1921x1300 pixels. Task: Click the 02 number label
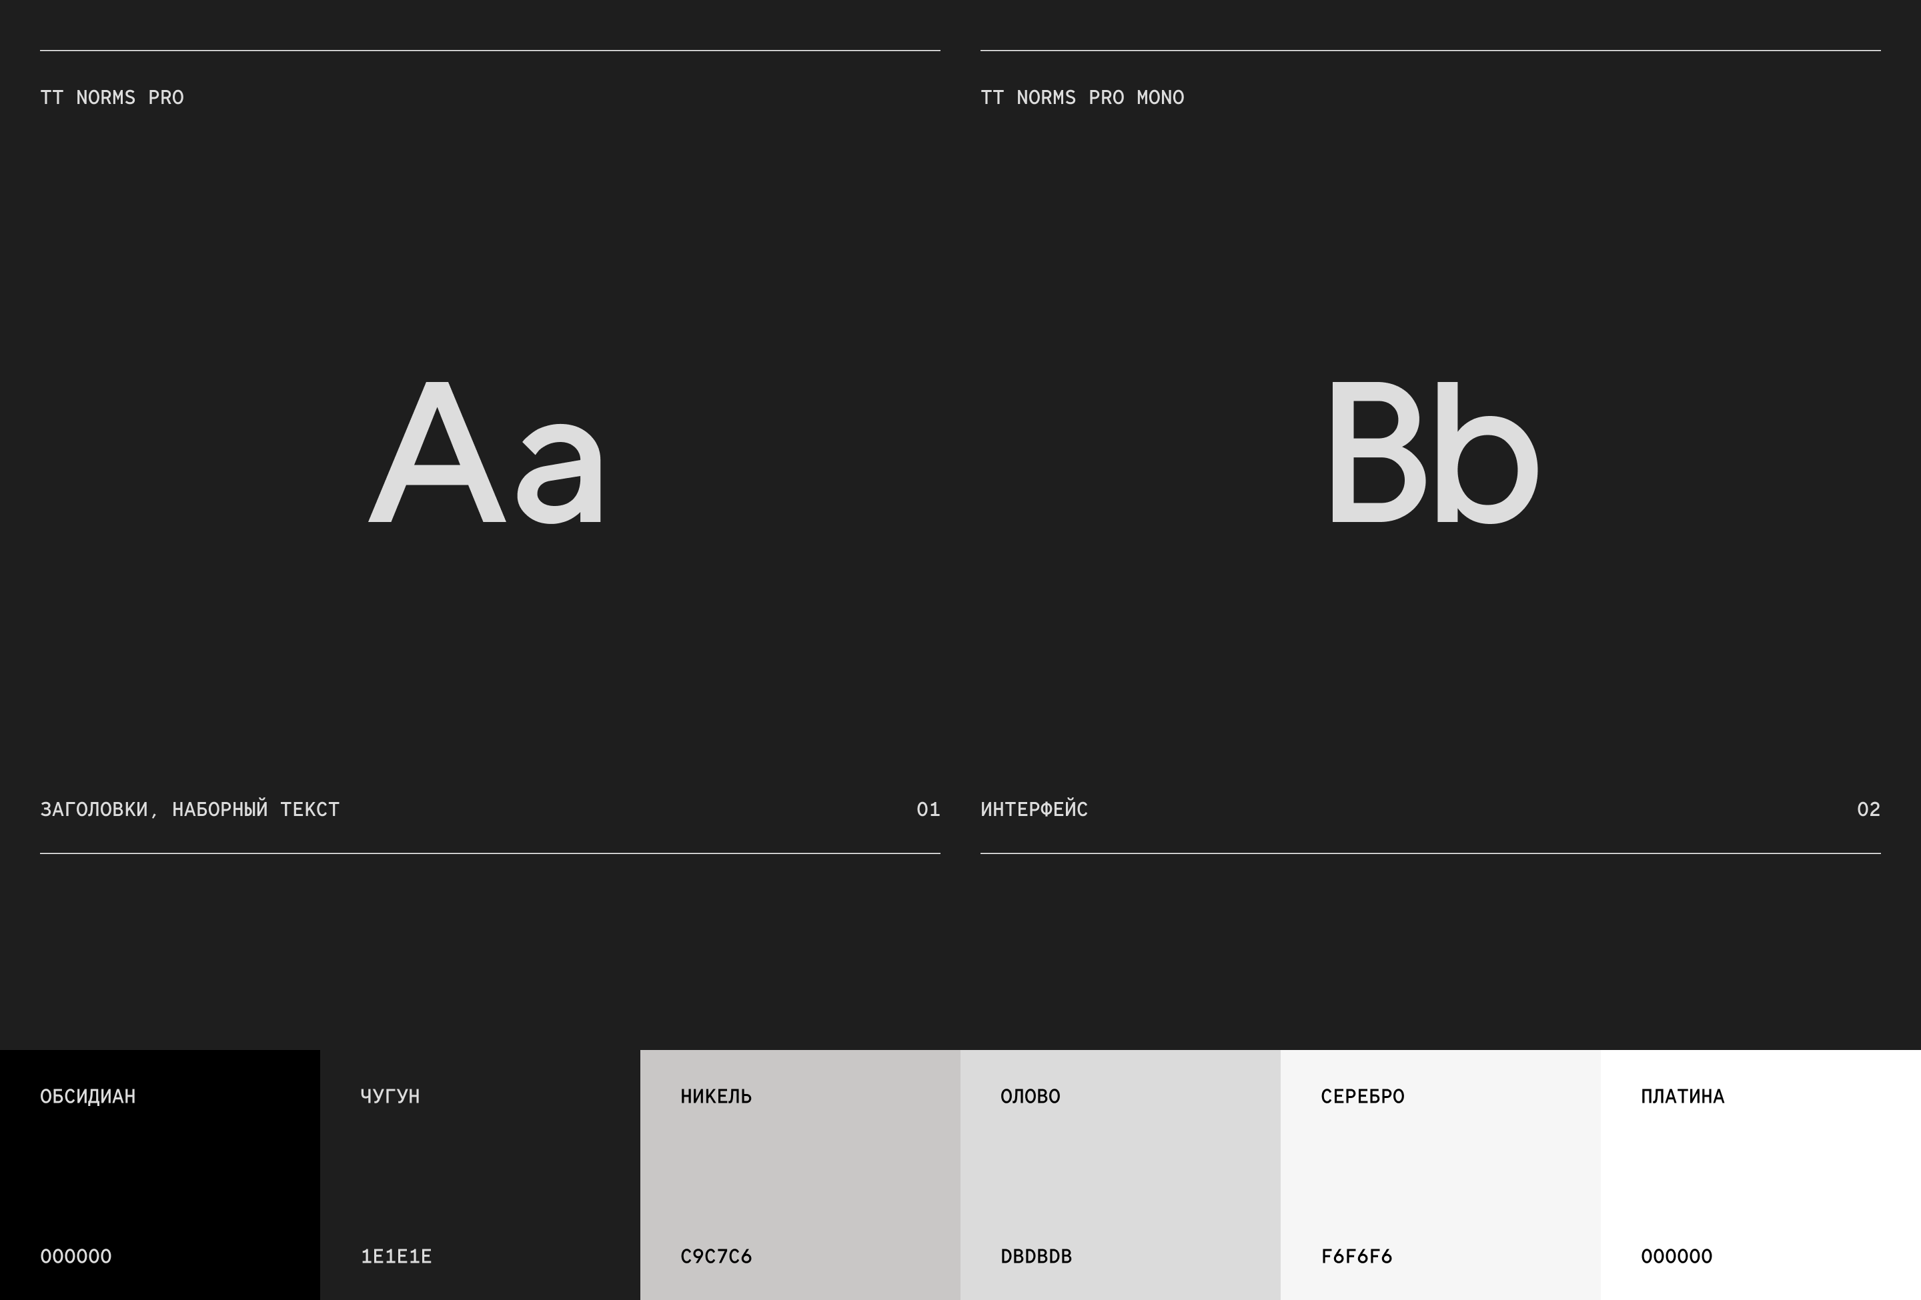pos(1868,809)
